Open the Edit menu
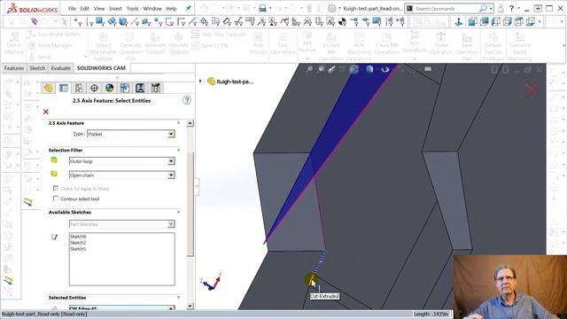 tap(85, 8)
